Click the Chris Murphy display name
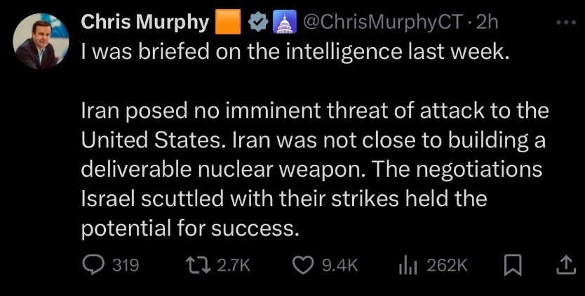Image resolution: width=585 pixels, height=296 pixels. 145,23
